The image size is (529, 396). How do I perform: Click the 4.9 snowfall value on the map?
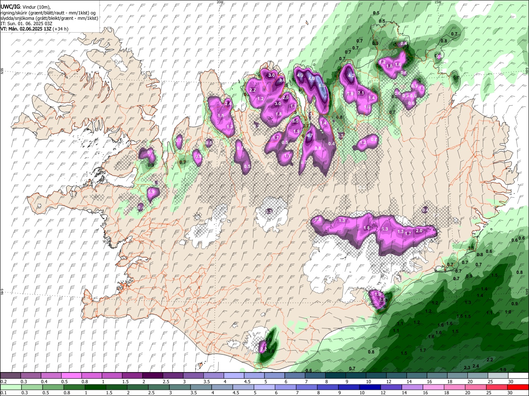tap(312, 78)
